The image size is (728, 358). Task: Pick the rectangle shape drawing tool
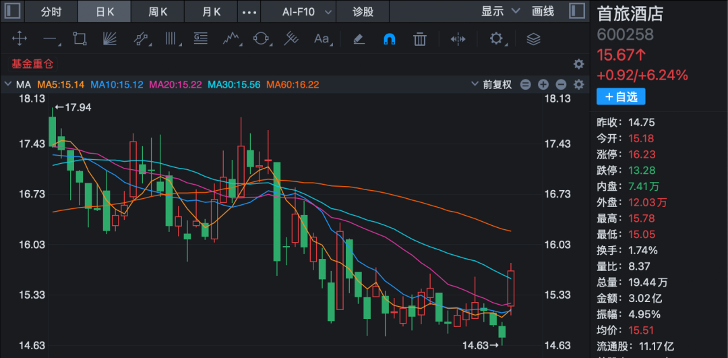tap(80, 39)
